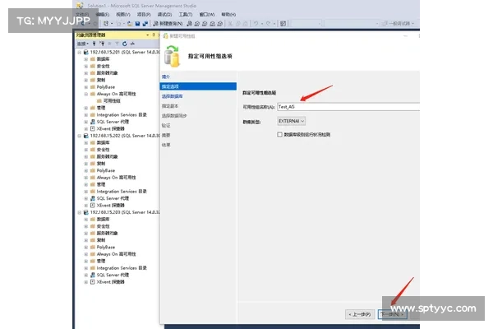
Task: Click Disconnect plug icon in Object Explorer toolbar
Action: [102, 44]
